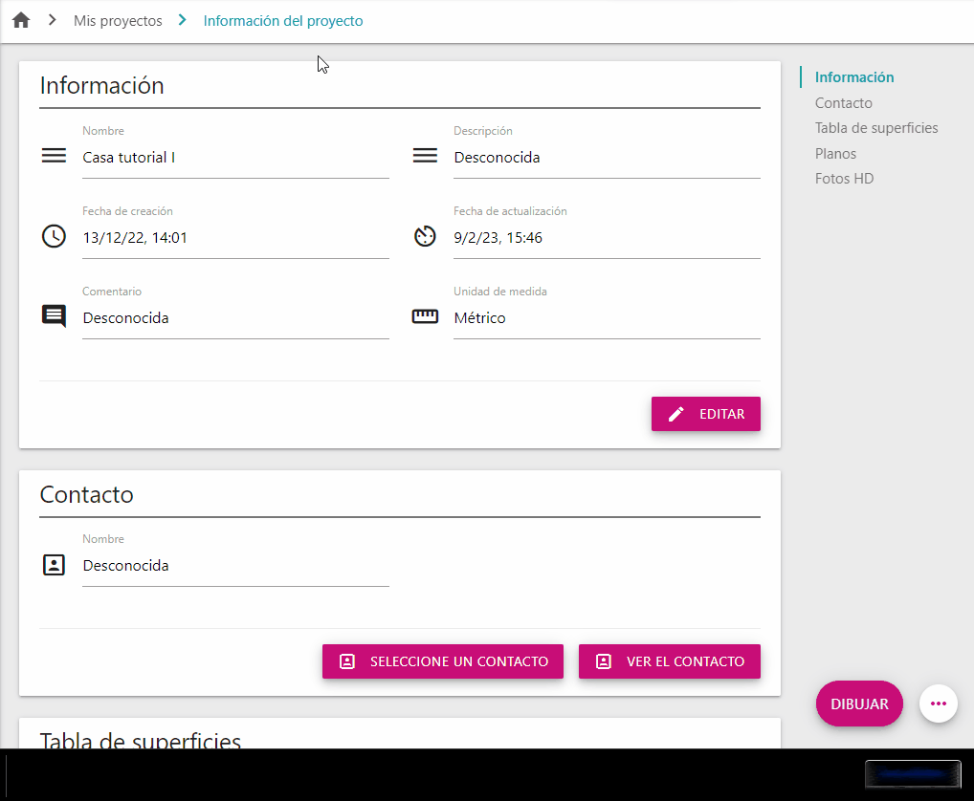Open Fotos HD in side navigation
Screen dimensions: 974x801
(844, 179)
